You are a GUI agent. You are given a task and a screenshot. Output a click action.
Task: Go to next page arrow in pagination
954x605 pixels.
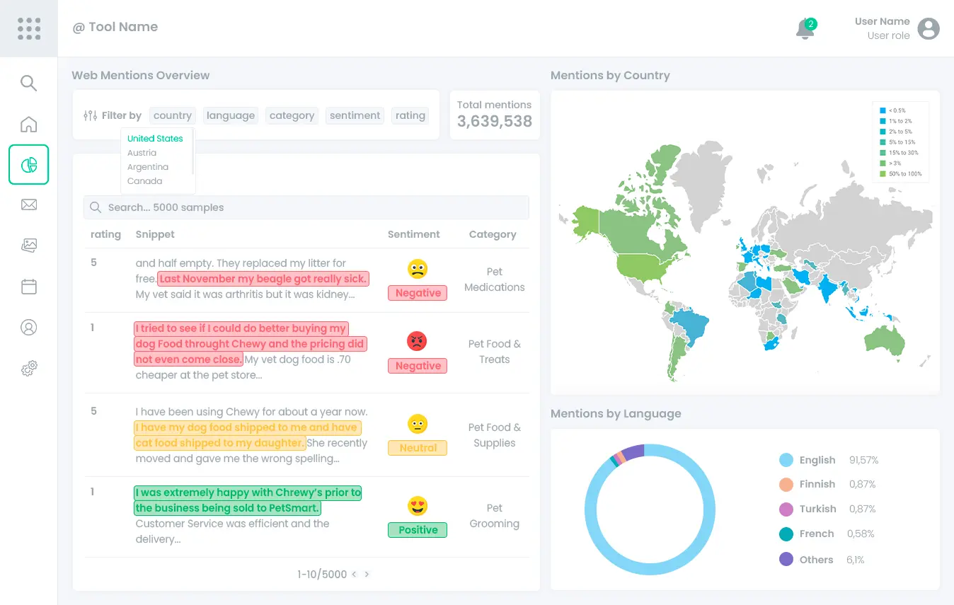(367, 575)
